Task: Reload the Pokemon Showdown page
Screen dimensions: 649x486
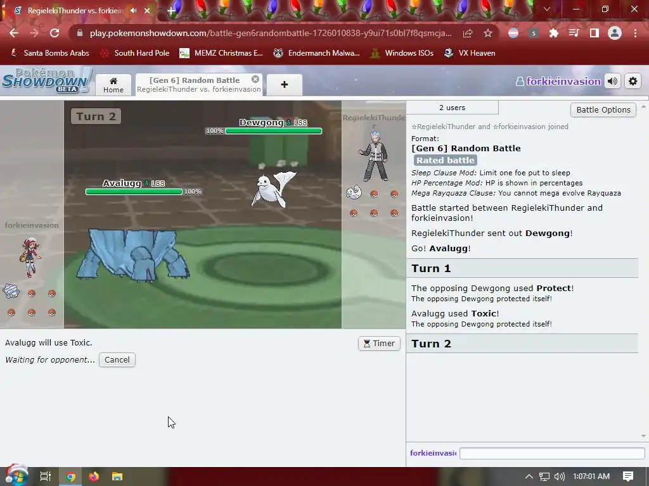Action: point(55,33)
